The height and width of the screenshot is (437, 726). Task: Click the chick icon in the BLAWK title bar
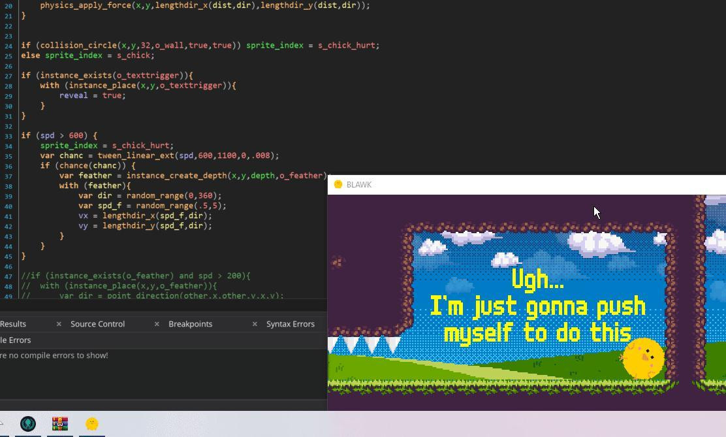pos(338,184)
